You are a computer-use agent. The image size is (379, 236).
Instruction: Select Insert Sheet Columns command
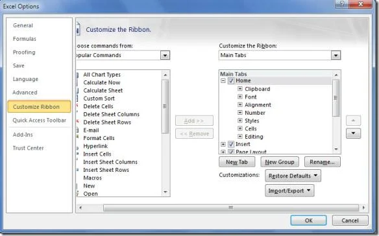click(x=110, y=162)
